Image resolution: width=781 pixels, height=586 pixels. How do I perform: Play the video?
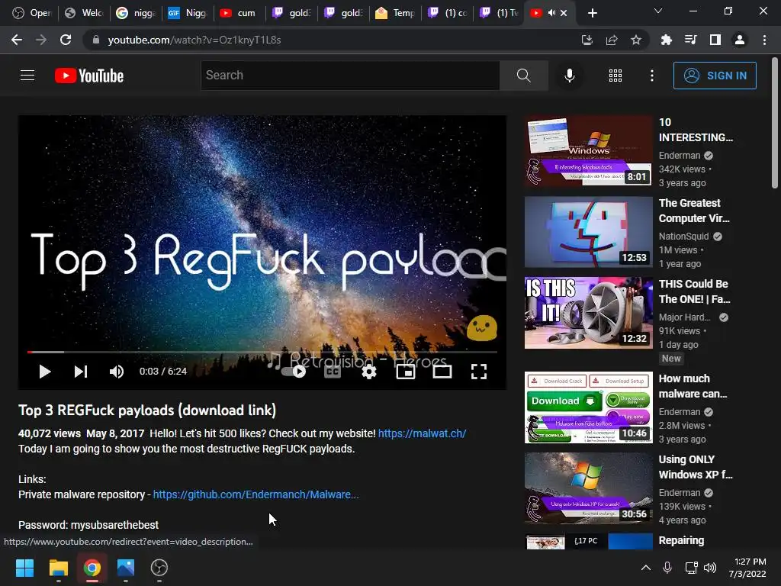click(x=45, y=372)
